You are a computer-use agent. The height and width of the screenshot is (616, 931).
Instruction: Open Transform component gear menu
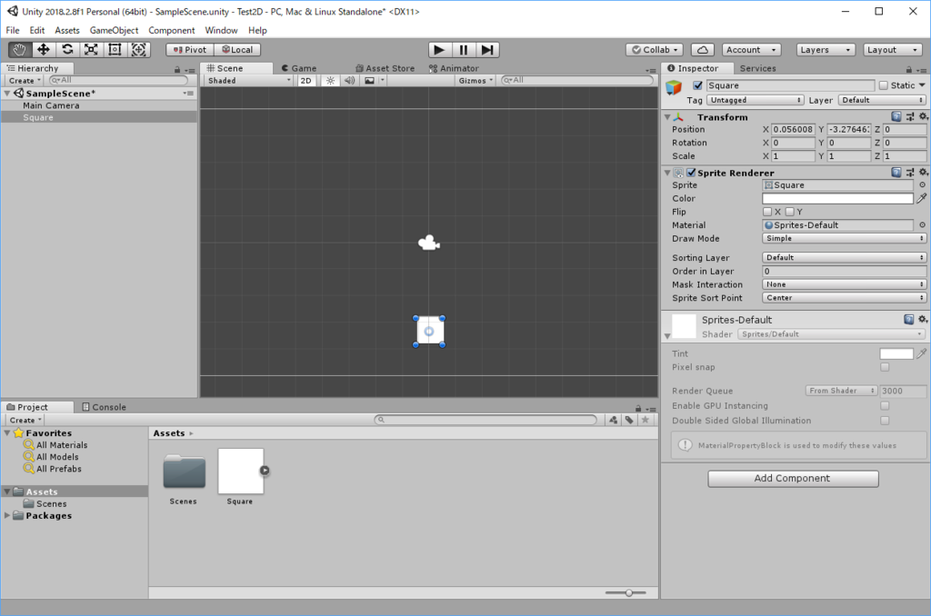(924, 117)
